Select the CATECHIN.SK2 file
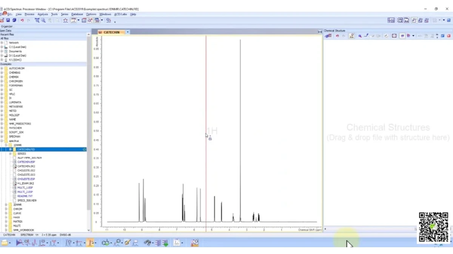 [26, 166]
